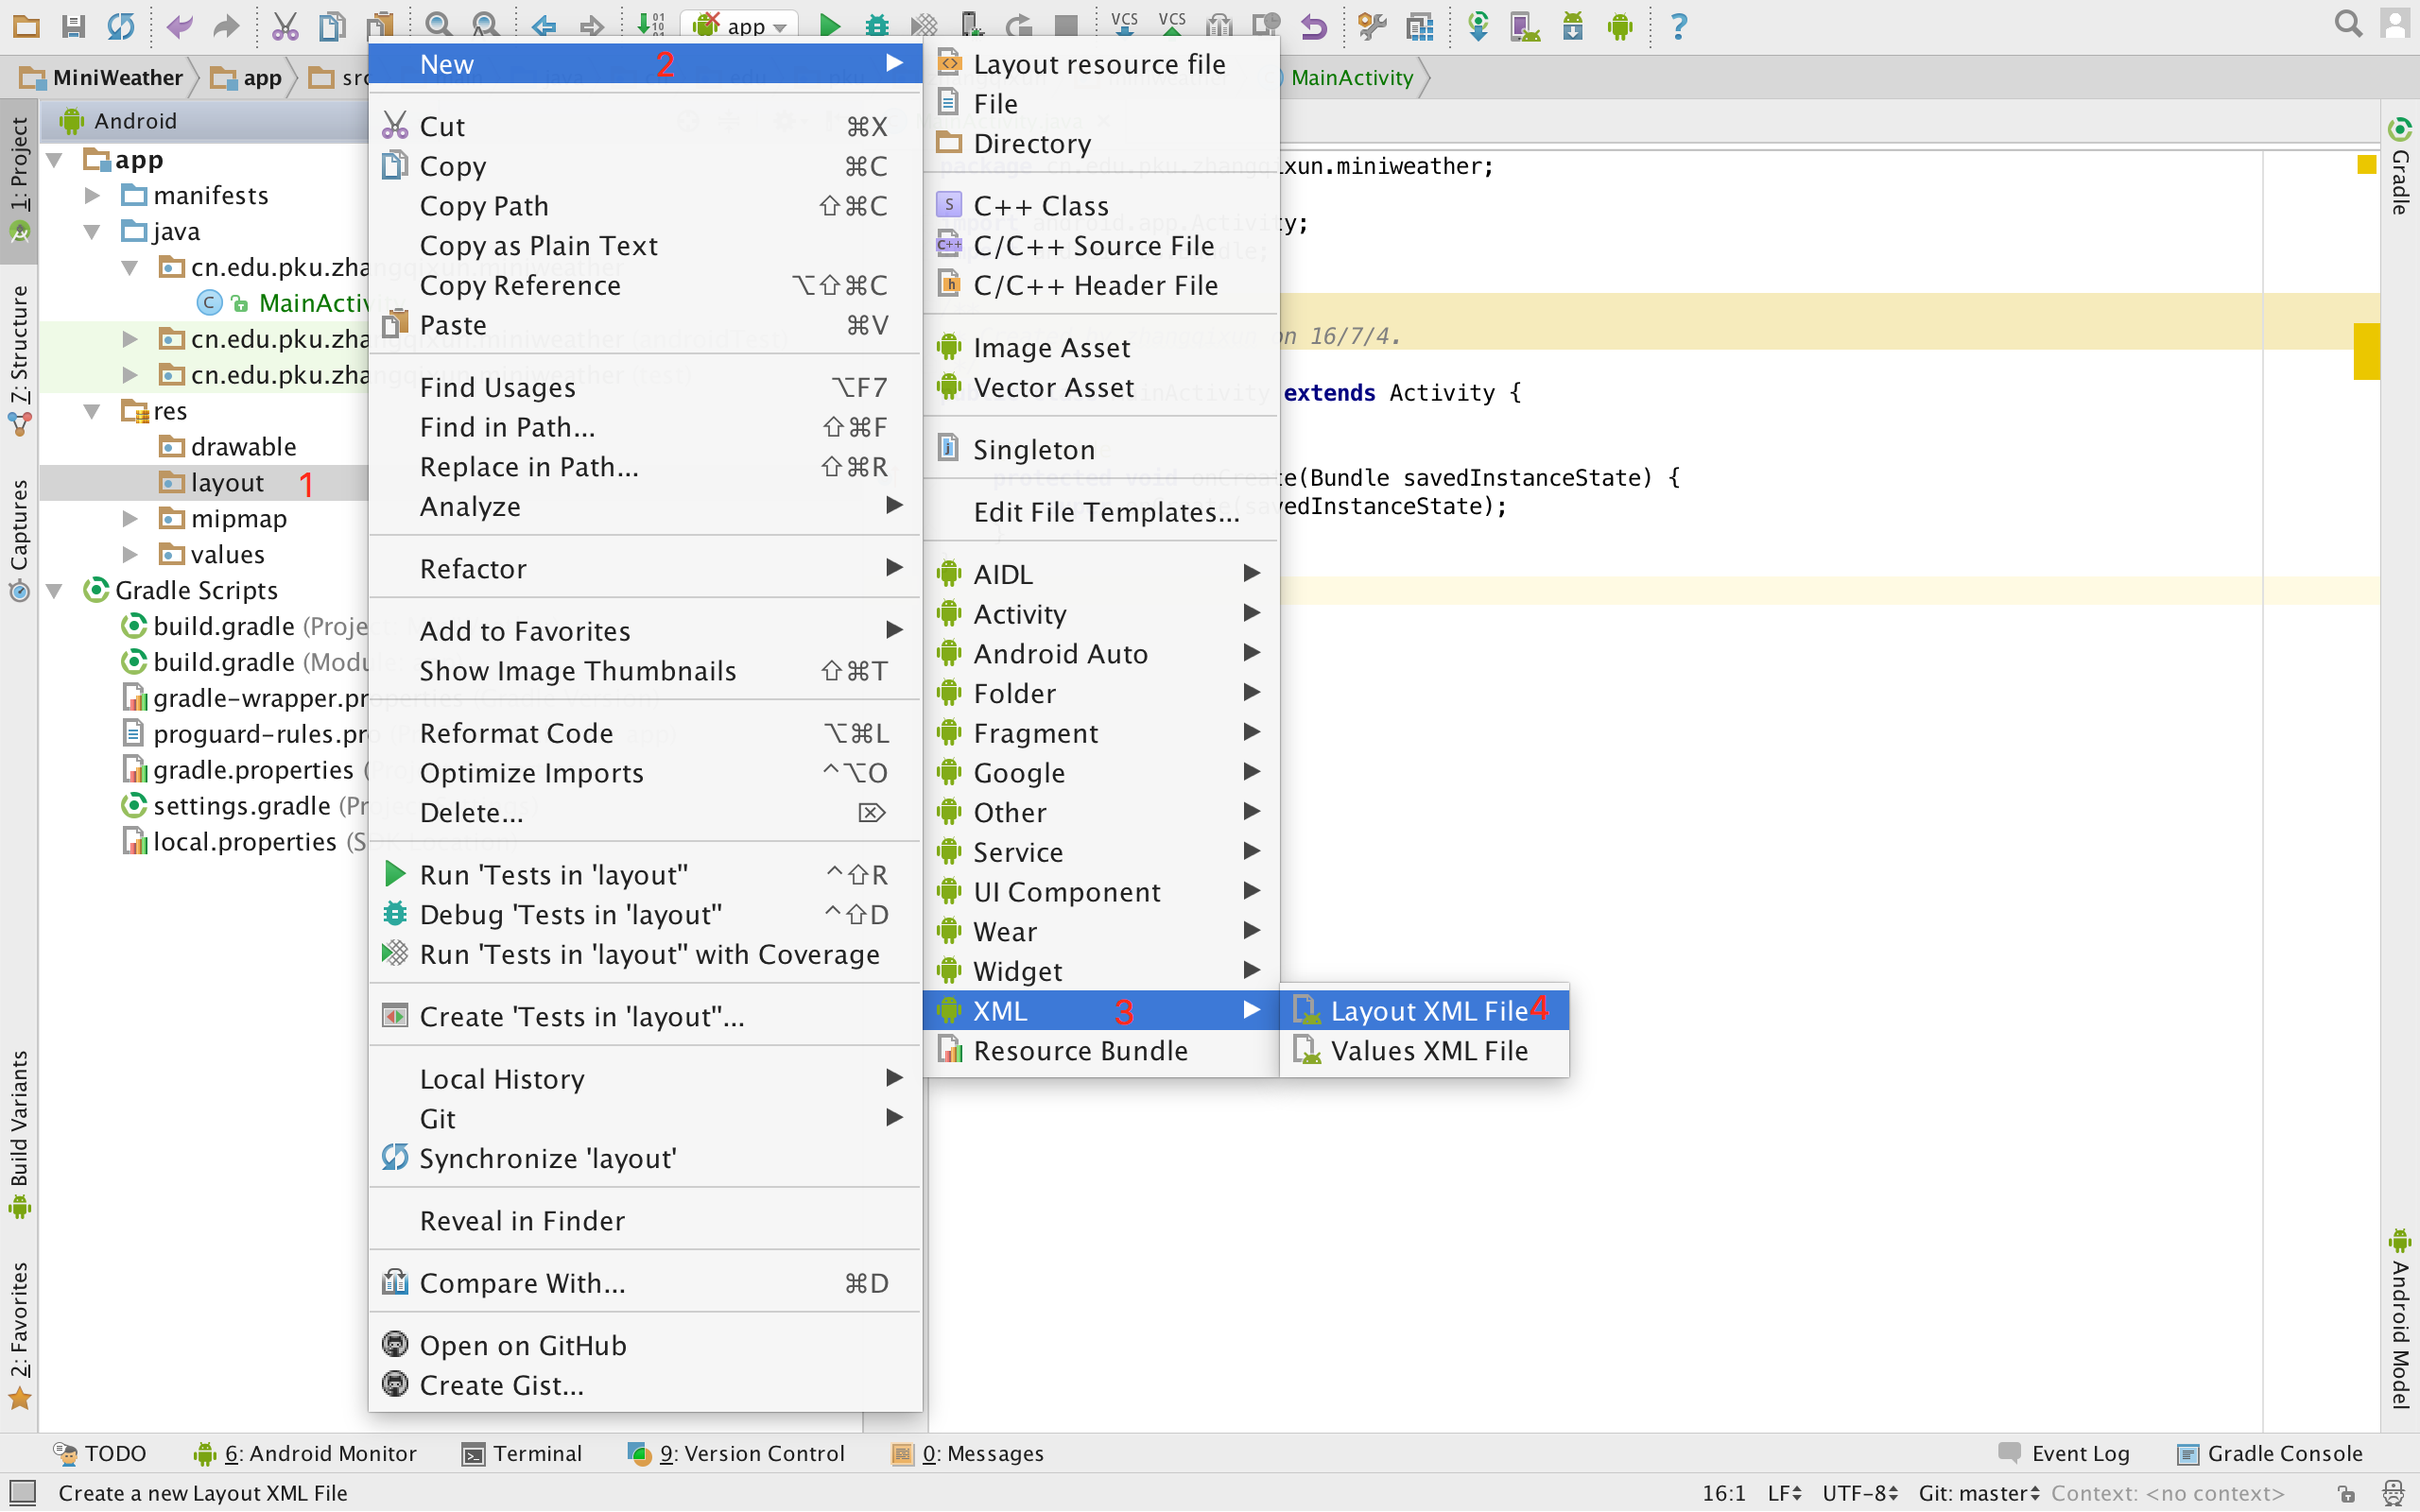Click the Debug app bug icon
Image resolution: width=2420 pixels, height=1512 pixels.
pyautogui.click(x=876, y=26)
